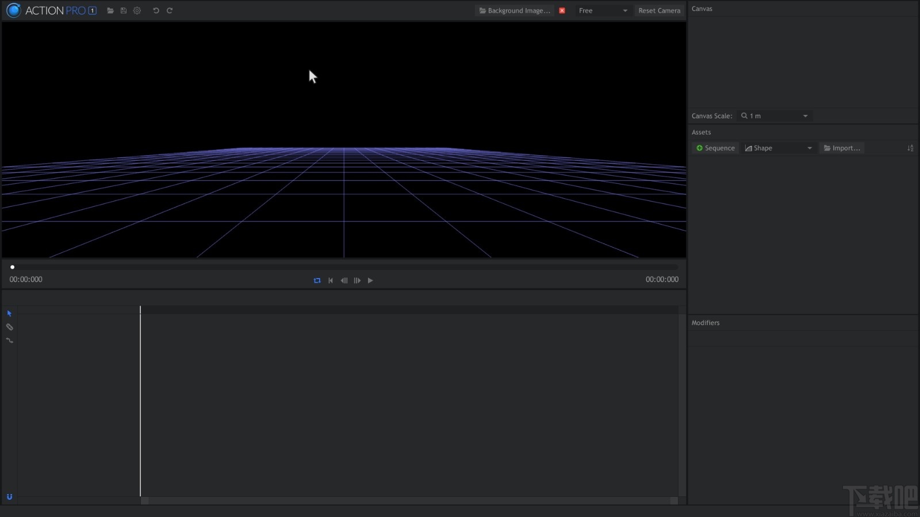Remove the background image via red X
Image resolution: width=920 pixels, height=517 pixels.
pyautogui.click(x=562, y=10)
